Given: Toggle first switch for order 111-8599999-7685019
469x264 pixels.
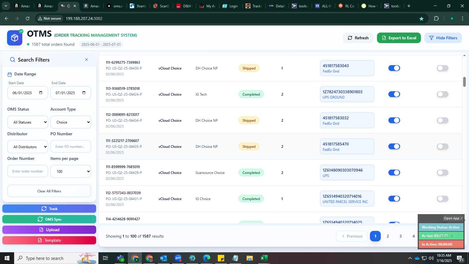Looking at the screenshot, I should pyautogui.click(x=394, y=172).
